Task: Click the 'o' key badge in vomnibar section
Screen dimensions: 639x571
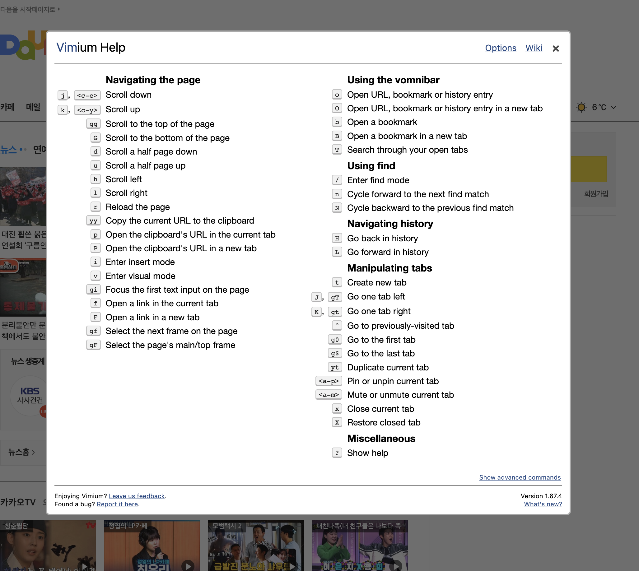Action: 337,95
